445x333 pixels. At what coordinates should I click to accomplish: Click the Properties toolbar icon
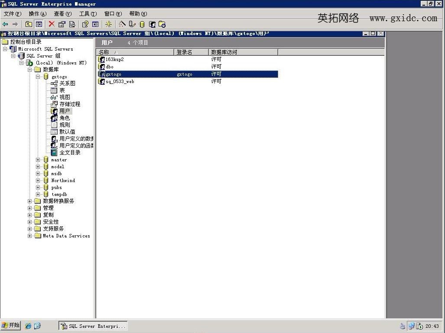62,24
